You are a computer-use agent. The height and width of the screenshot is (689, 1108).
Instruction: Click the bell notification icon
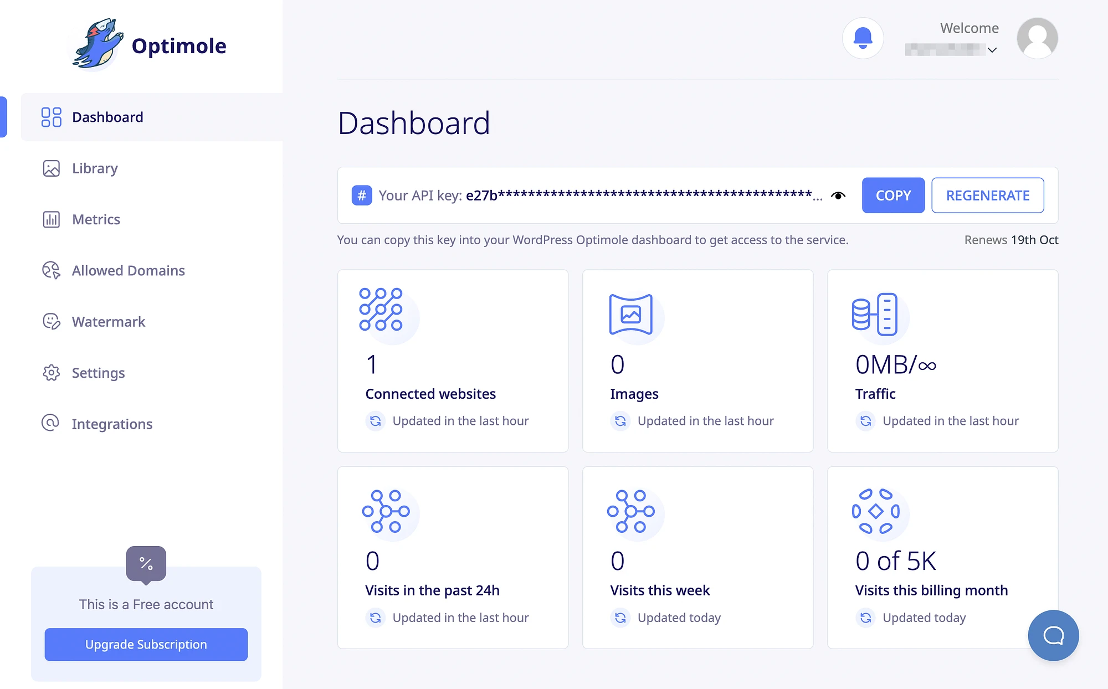click(x=864, y=37)
